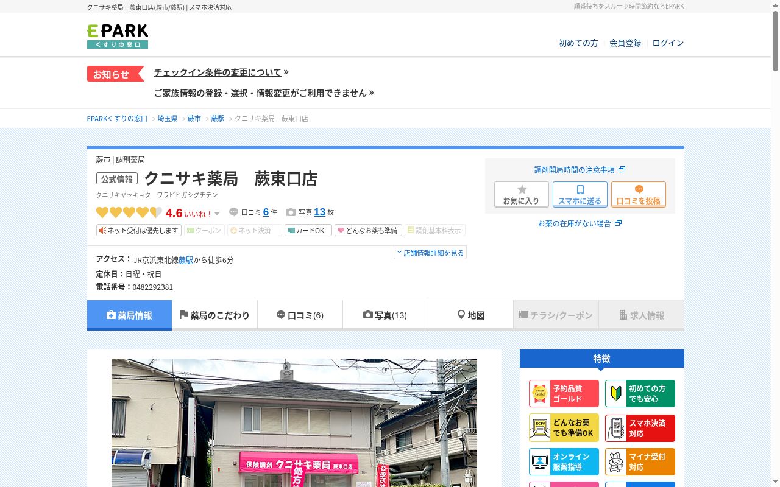Open the EPARK くすりの窓口 logo
The width and height of the screenshot is (780, 487).
(x=118, y=36)
